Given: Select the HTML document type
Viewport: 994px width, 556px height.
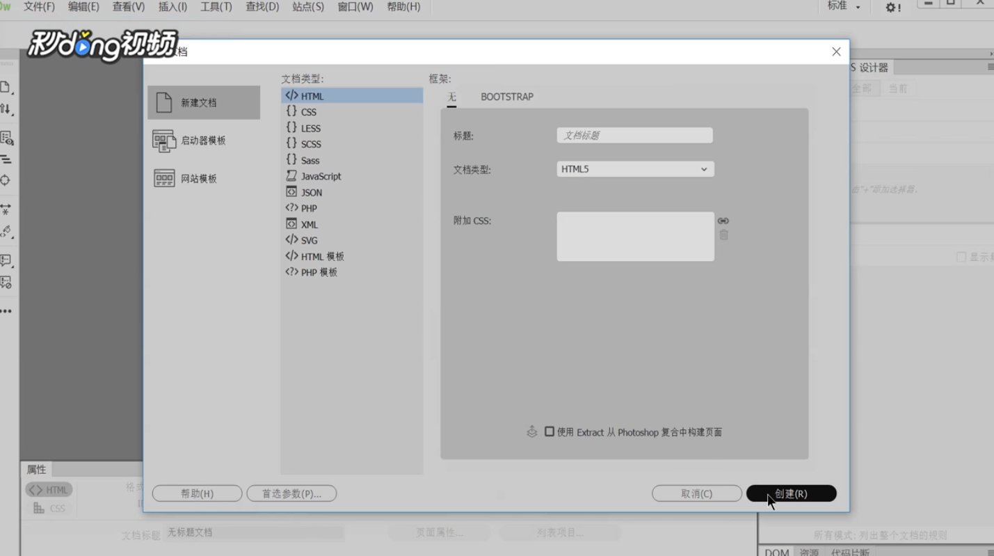Looking at the screenshot, I should coord(352,96).
